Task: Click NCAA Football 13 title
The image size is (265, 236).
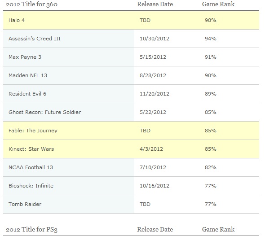Action: tap(31, 167)
